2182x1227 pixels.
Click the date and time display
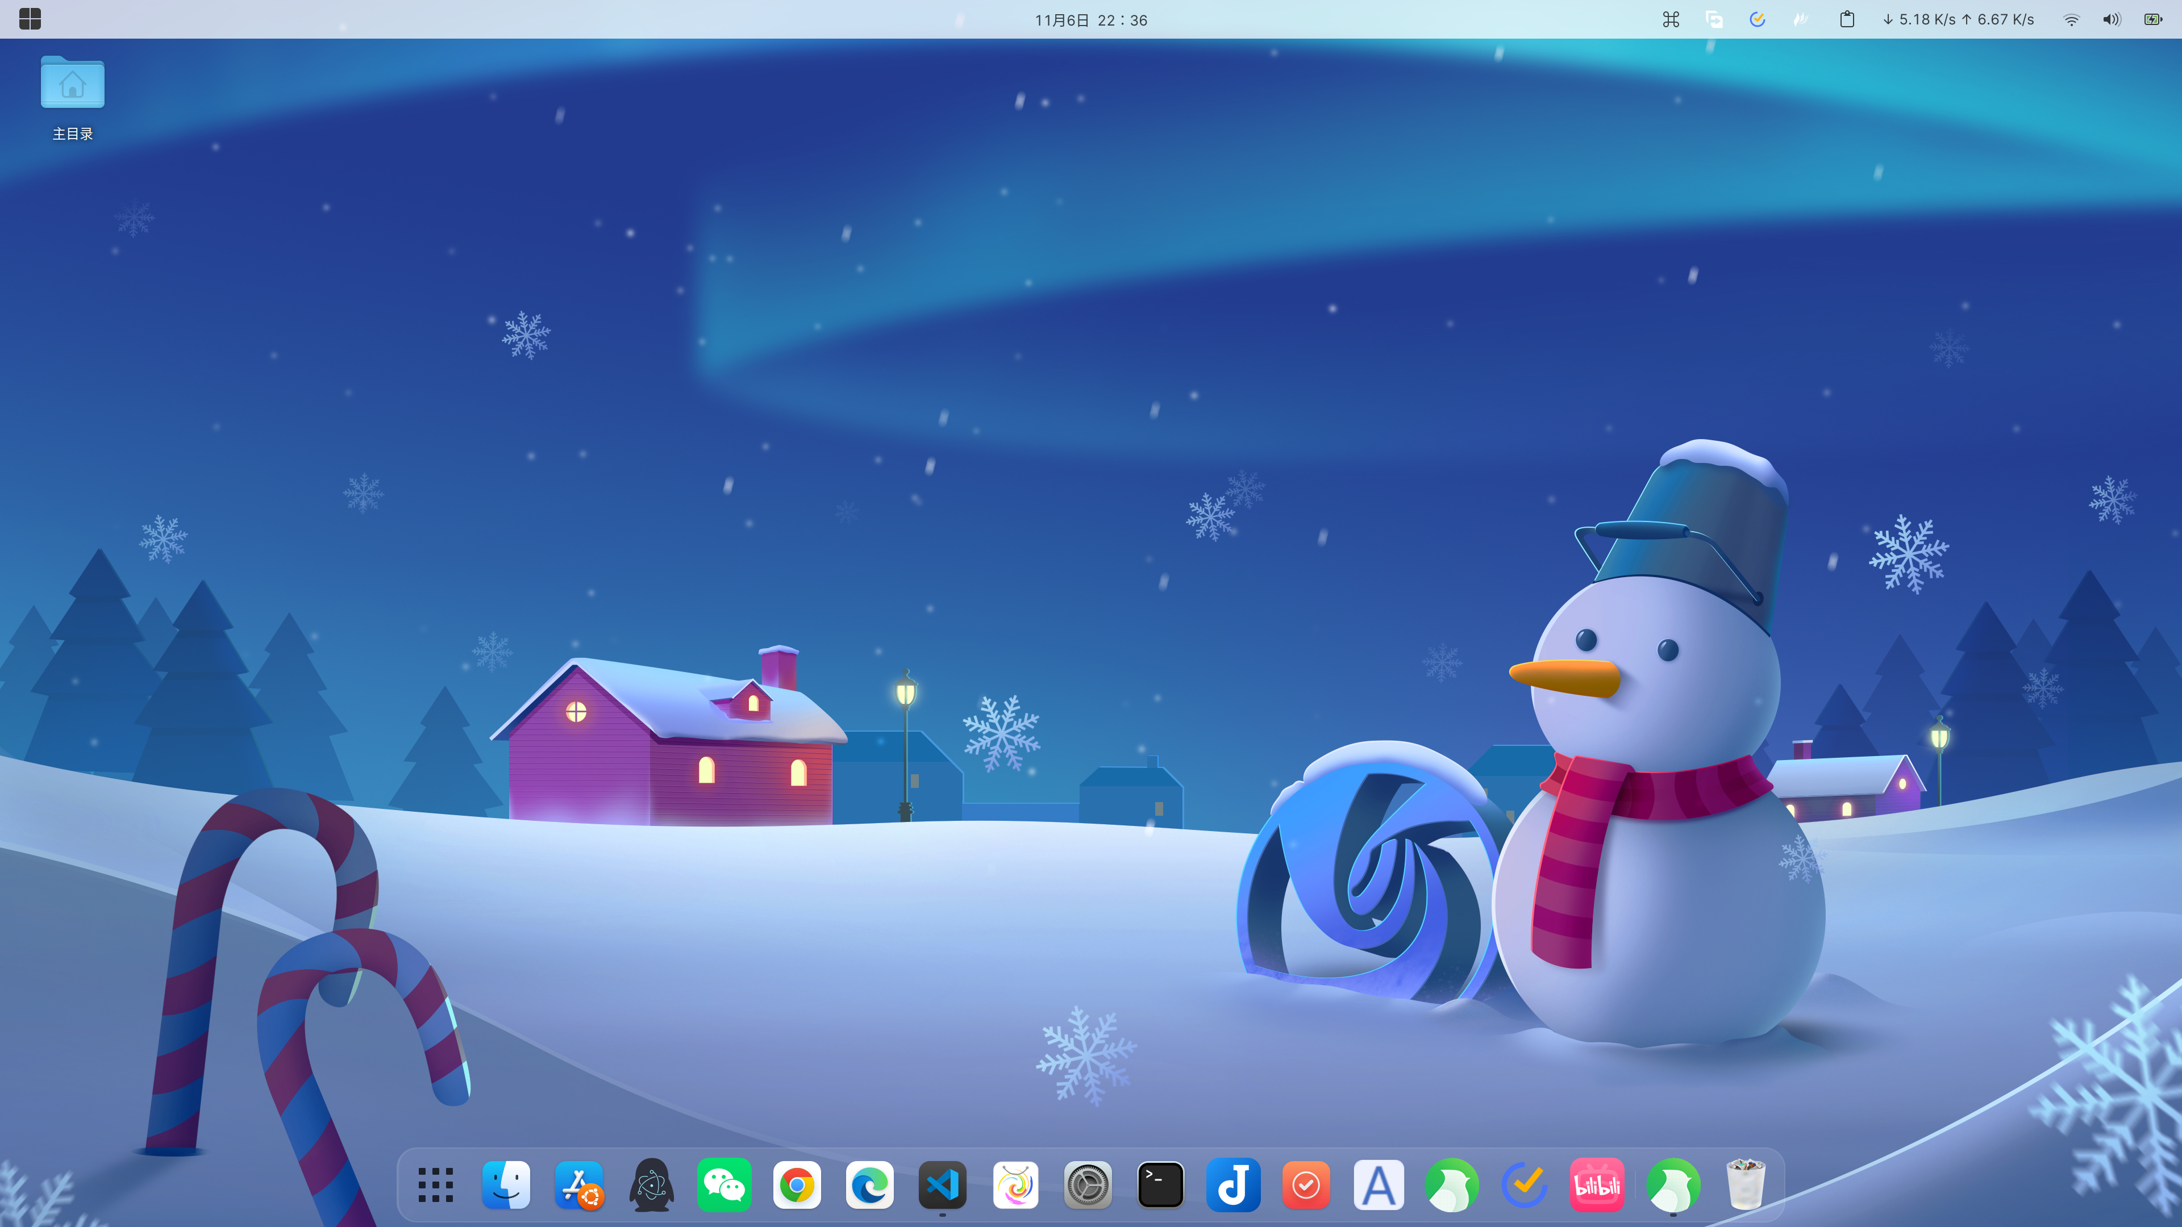pos(1090,20)
